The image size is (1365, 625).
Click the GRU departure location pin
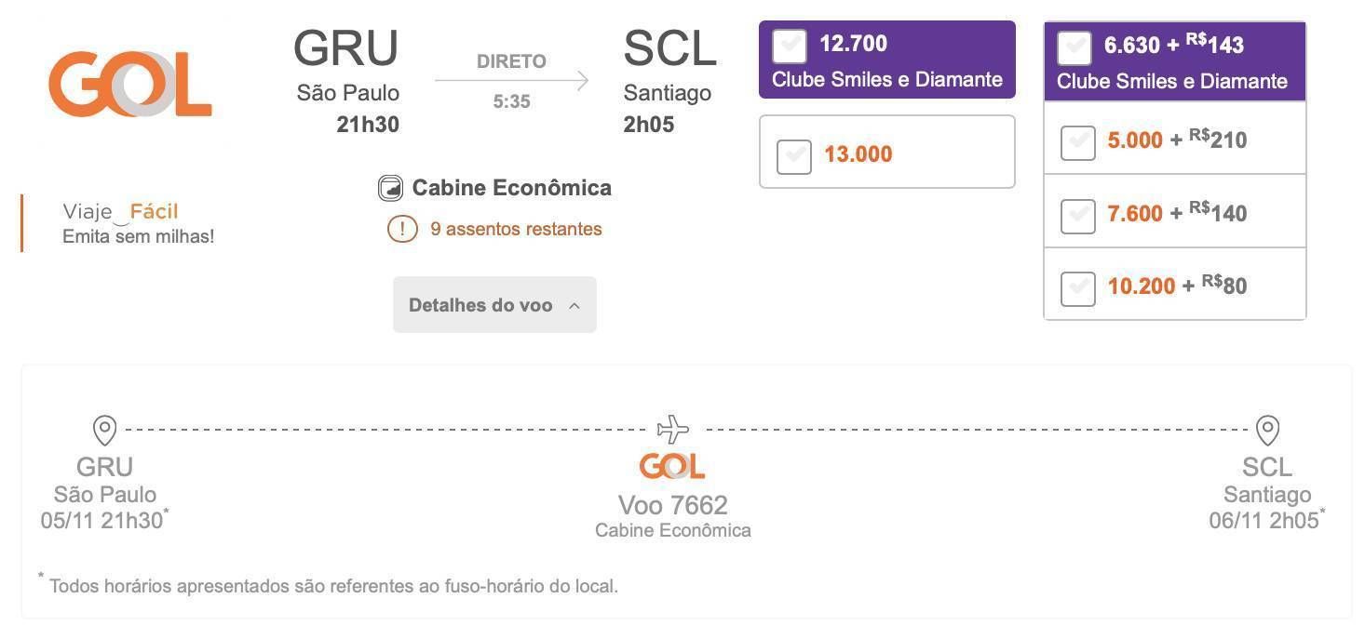pyautogui.click(x=104, y=431)
